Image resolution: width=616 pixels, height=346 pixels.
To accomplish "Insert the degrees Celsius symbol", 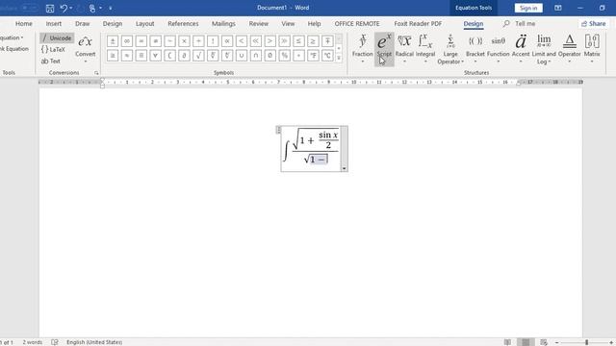I will pos(327,56).
